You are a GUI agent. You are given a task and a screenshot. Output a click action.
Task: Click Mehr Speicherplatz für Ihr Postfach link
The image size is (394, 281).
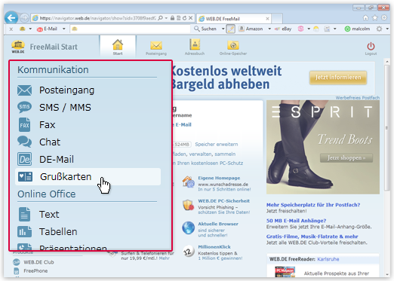coord(313,205)
